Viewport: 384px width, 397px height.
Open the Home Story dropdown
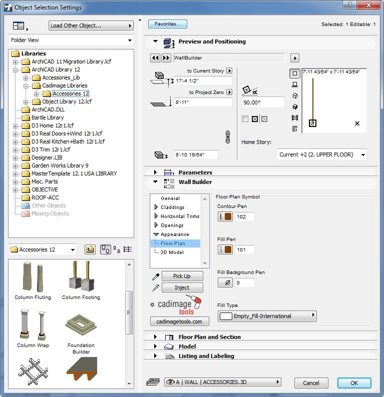click(x=321, y=154)
